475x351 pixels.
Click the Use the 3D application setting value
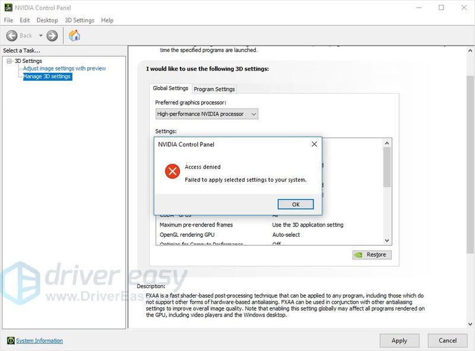click(x=308, y=225)
